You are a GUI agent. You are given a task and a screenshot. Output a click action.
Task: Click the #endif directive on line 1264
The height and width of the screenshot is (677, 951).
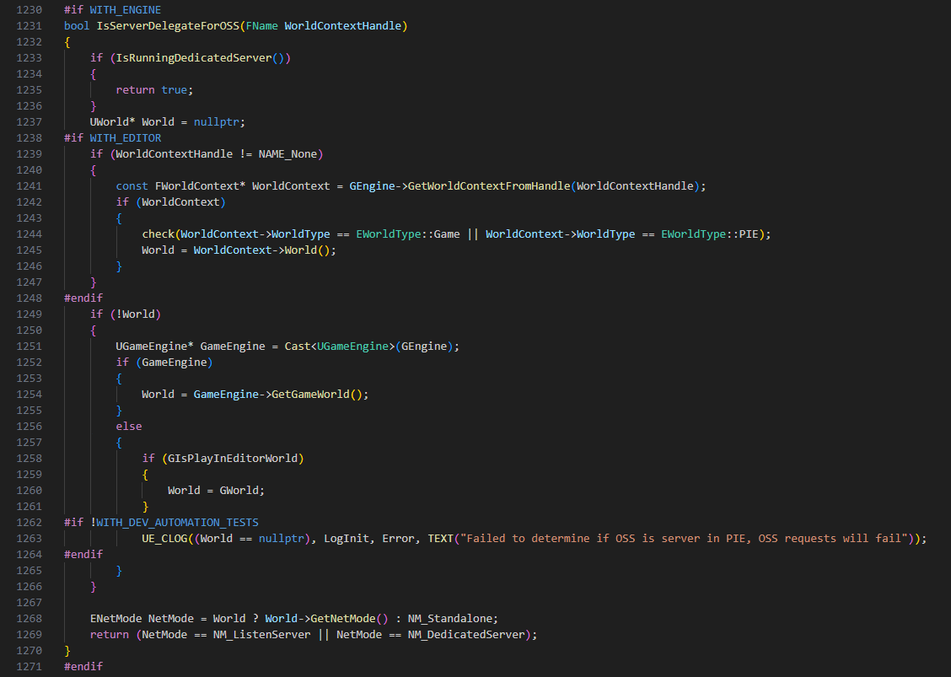point(83,555)
